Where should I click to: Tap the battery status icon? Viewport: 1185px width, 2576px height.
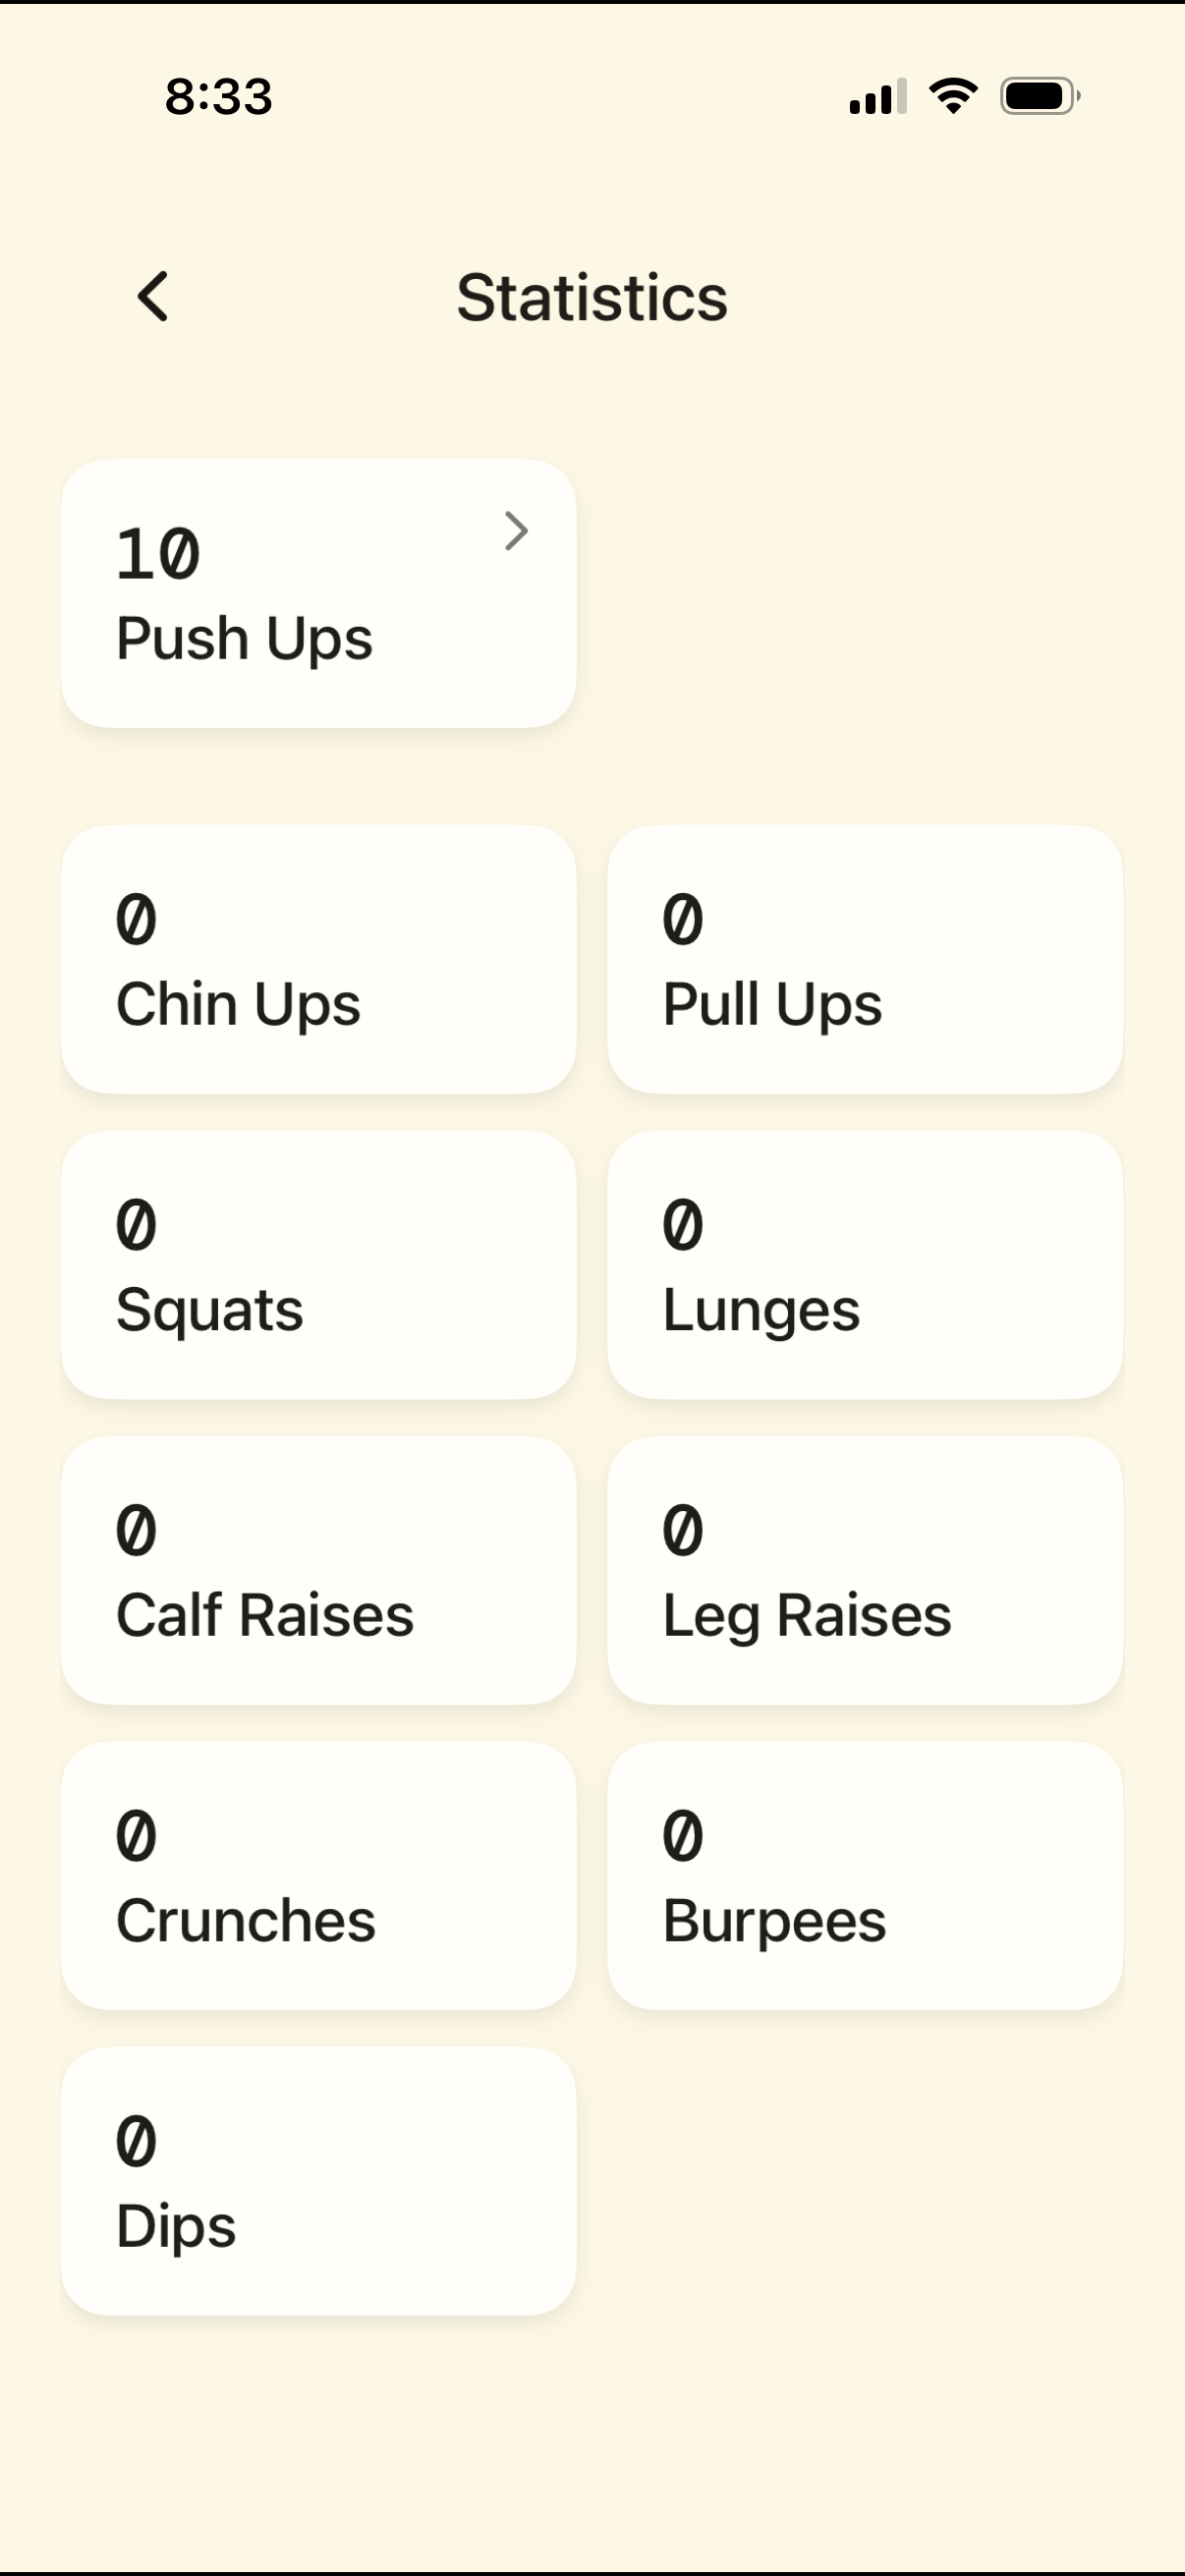coord(1039,96)
